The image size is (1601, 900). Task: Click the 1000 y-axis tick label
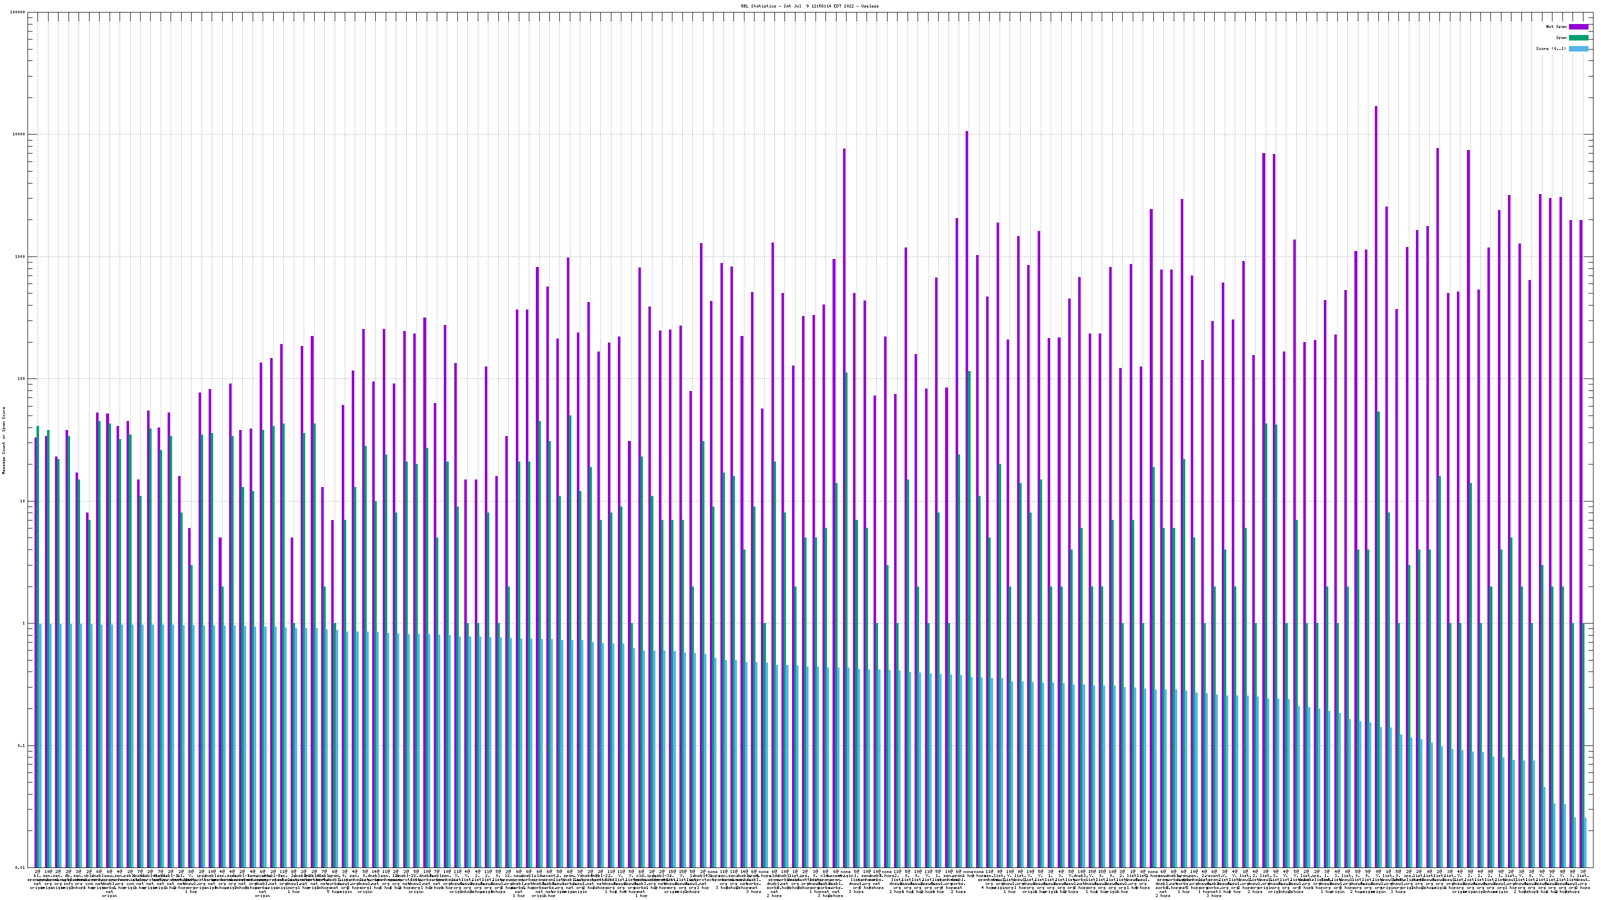click(21, 257)
